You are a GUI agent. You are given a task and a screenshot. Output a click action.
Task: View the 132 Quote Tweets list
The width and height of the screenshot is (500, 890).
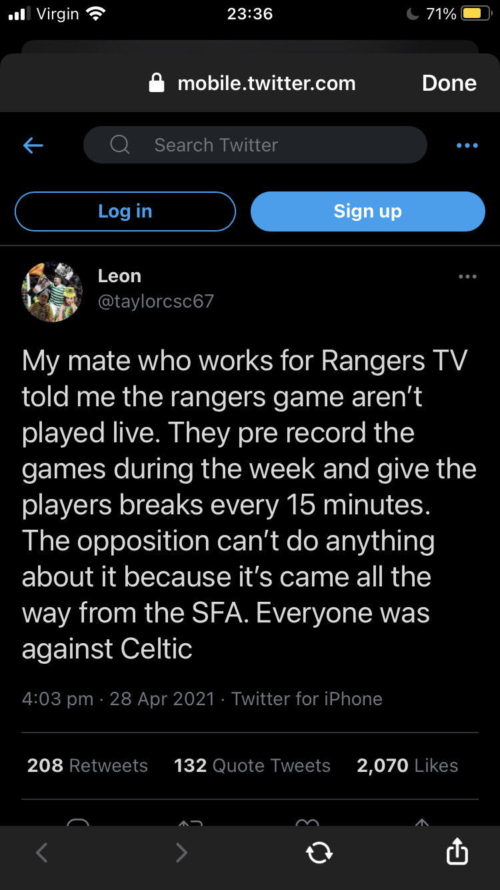(x=252, y=765)
